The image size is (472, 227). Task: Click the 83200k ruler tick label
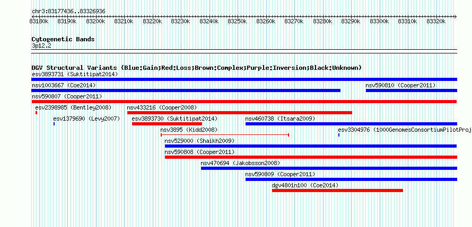coord(95,21)
